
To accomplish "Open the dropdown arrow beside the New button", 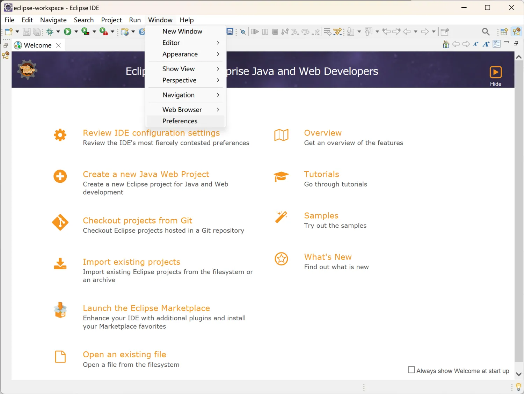I will 17,32.
